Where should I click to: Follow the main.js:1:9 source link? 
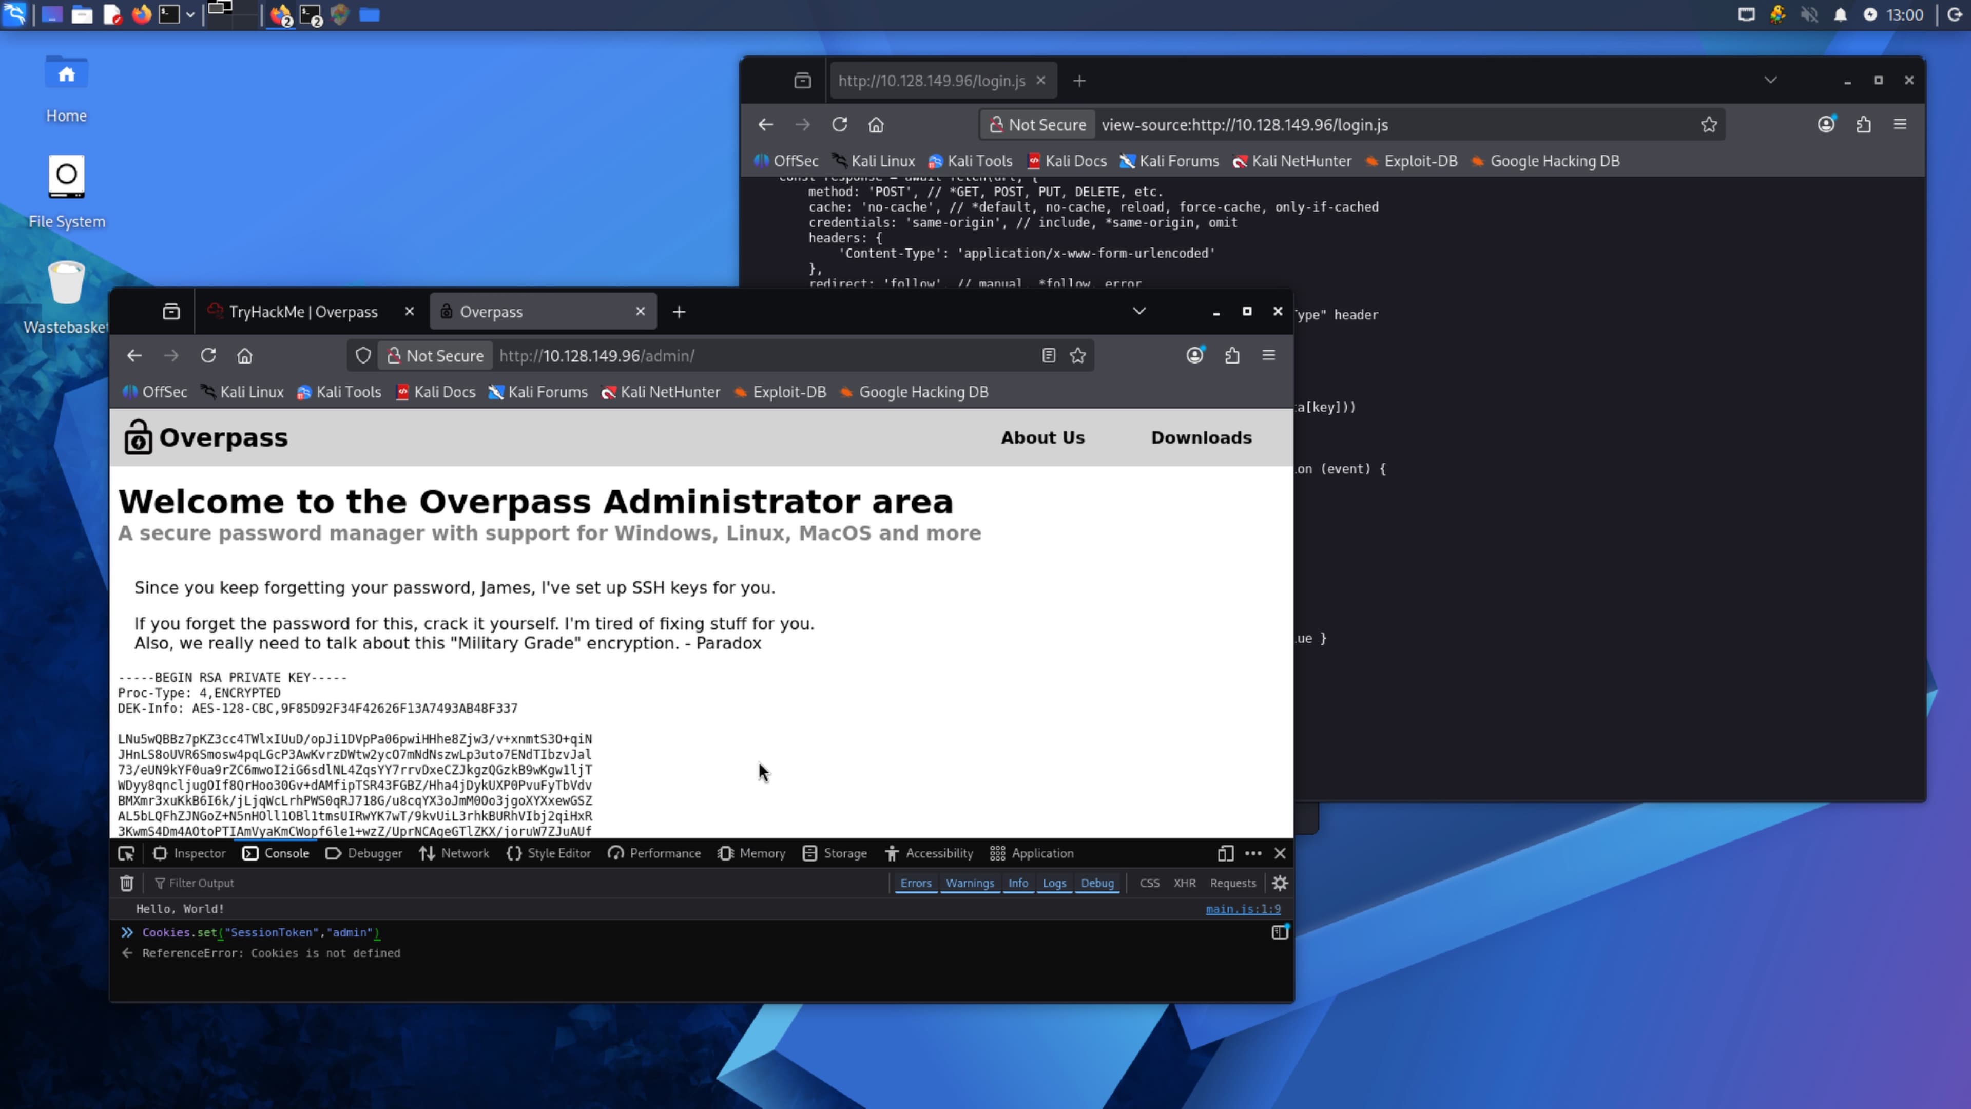[x=1243, y=909]
